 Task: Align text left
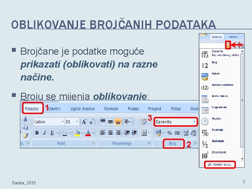[103, 133]
